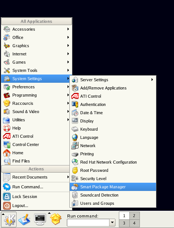
Task: Open Security Level settings
Action: (113, 179)
